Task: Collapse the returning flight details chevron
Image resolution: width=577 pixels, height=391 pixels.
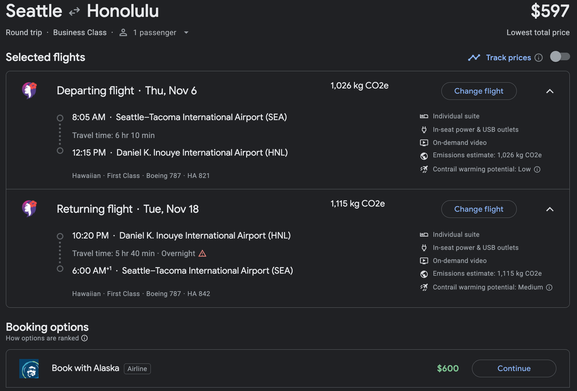Action: coord(550,209)
